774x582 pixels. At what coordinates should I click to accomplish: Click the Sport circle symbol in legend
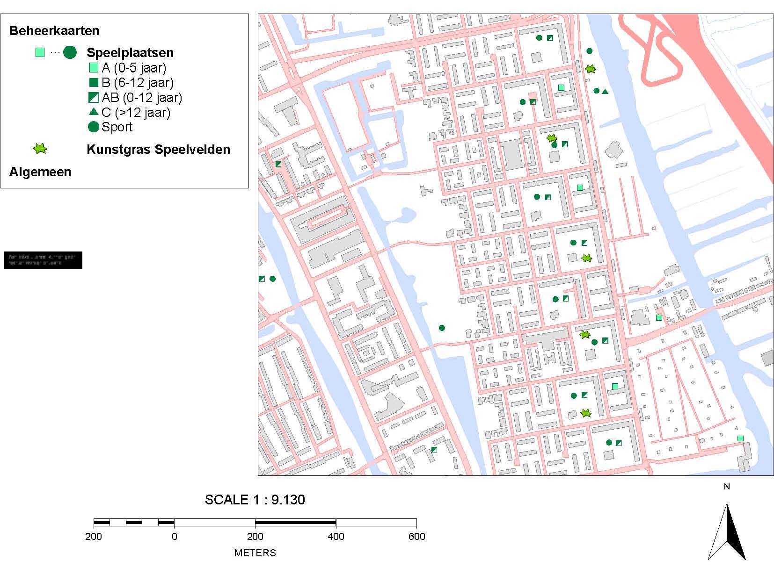coord(94,127)
